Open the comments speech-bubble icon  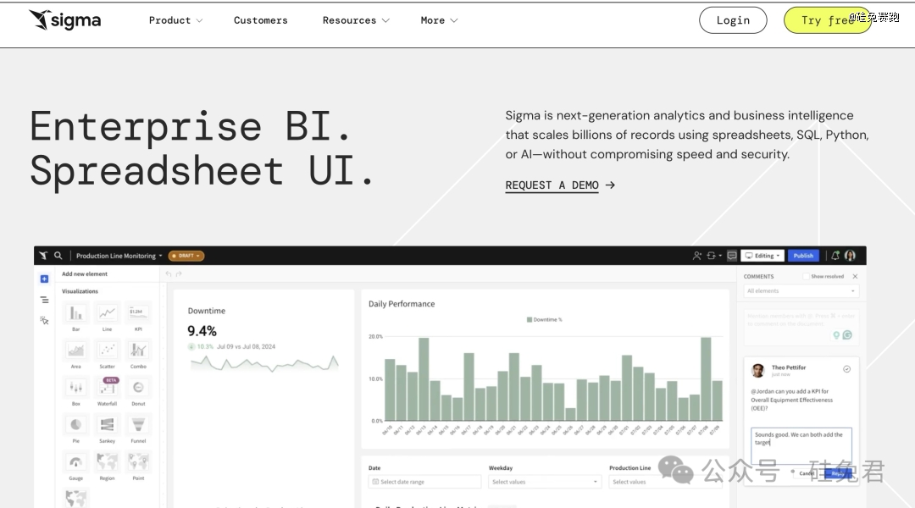(x=732, y=256)
